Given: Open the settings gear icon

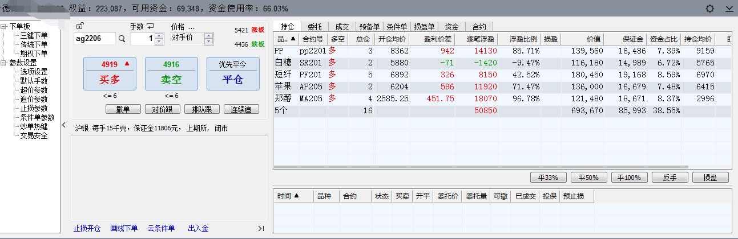Looking at the screenshot, I should point(710,9).
